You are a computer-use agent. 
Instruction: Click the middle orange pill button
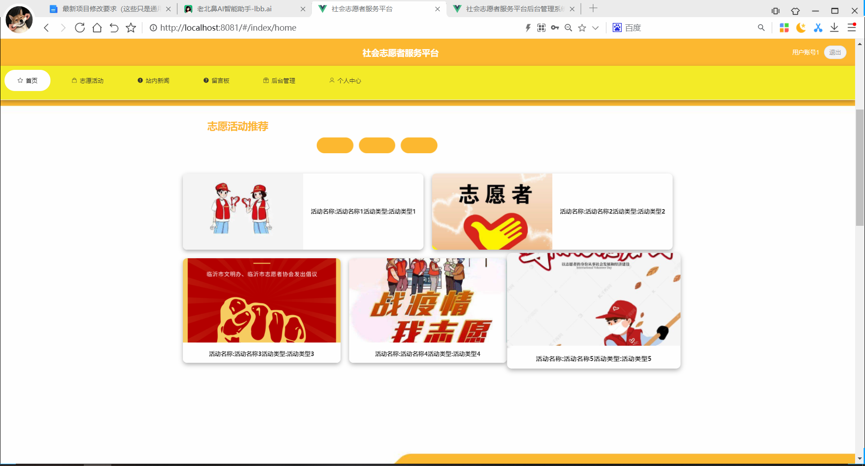(377, 145)
